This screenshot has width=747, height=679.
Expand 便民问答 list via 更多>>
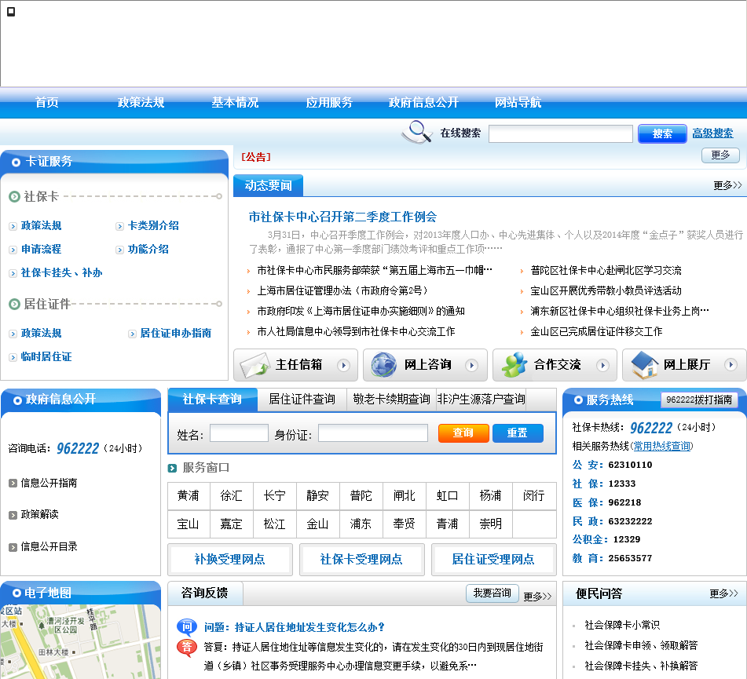(x=723, y=593)
